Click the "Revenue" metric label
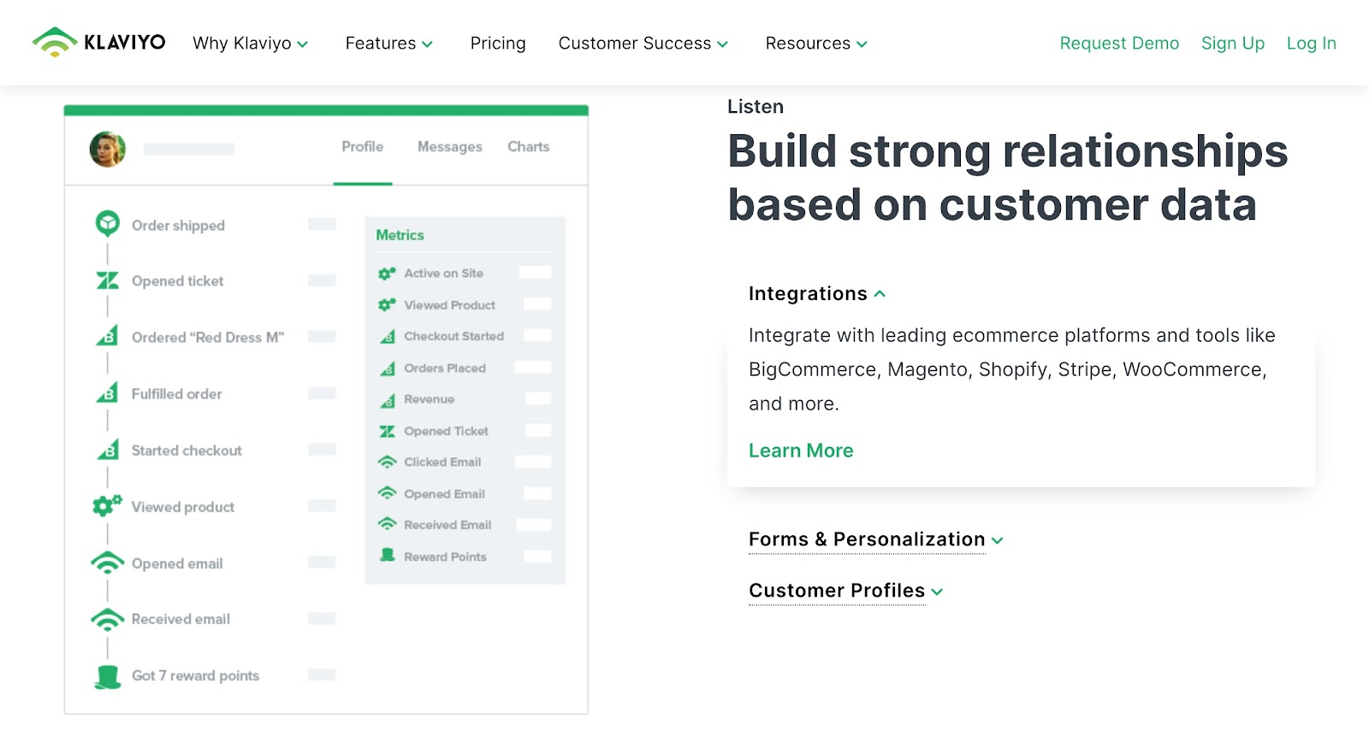 click(429, 399)
